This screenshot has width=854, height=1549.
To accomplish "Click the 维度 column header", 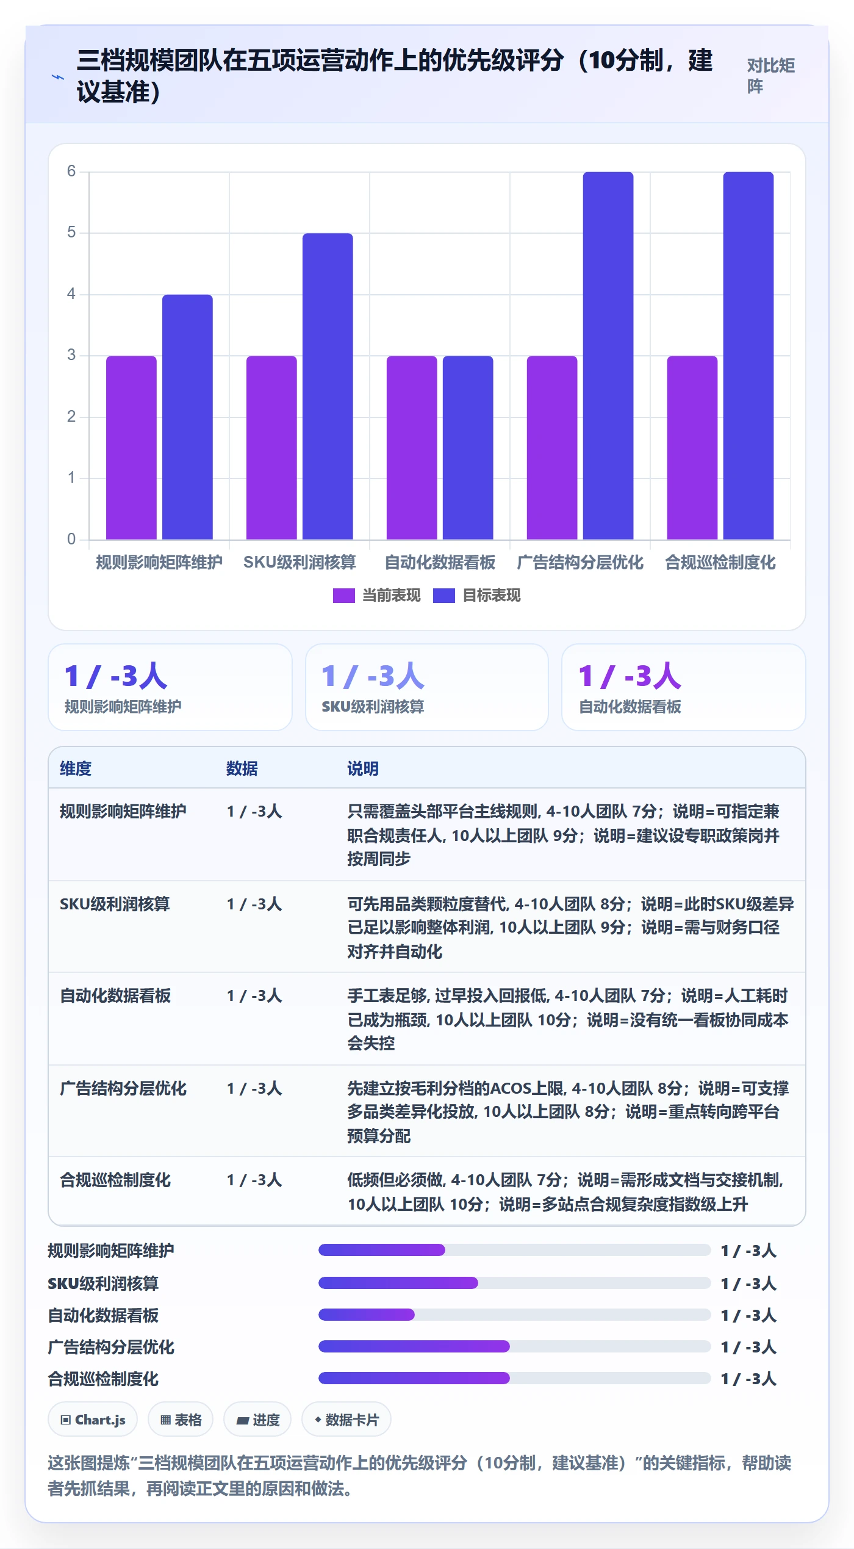I will [x=76, y=768].
